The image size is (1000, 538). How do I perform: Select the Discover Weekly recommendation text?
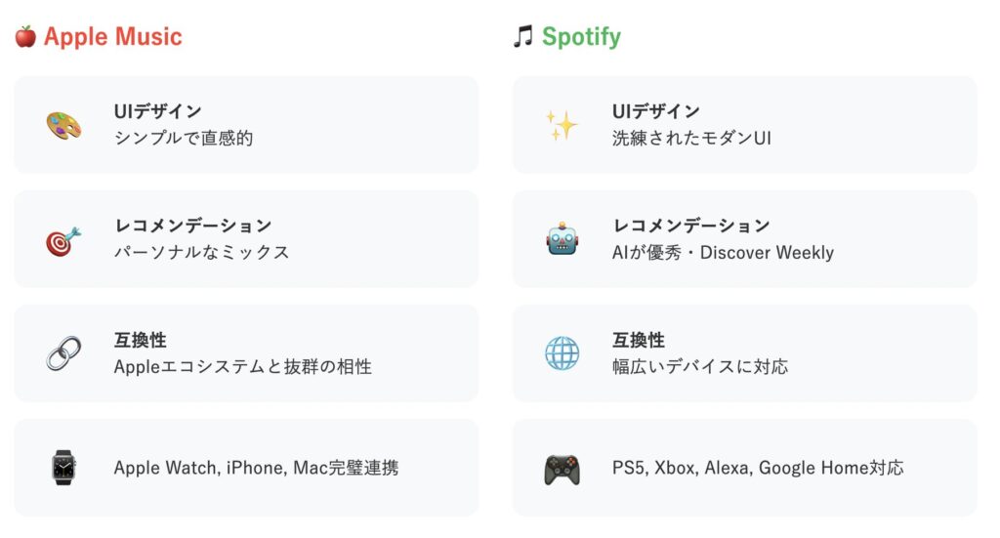click(x=767, y=253)
